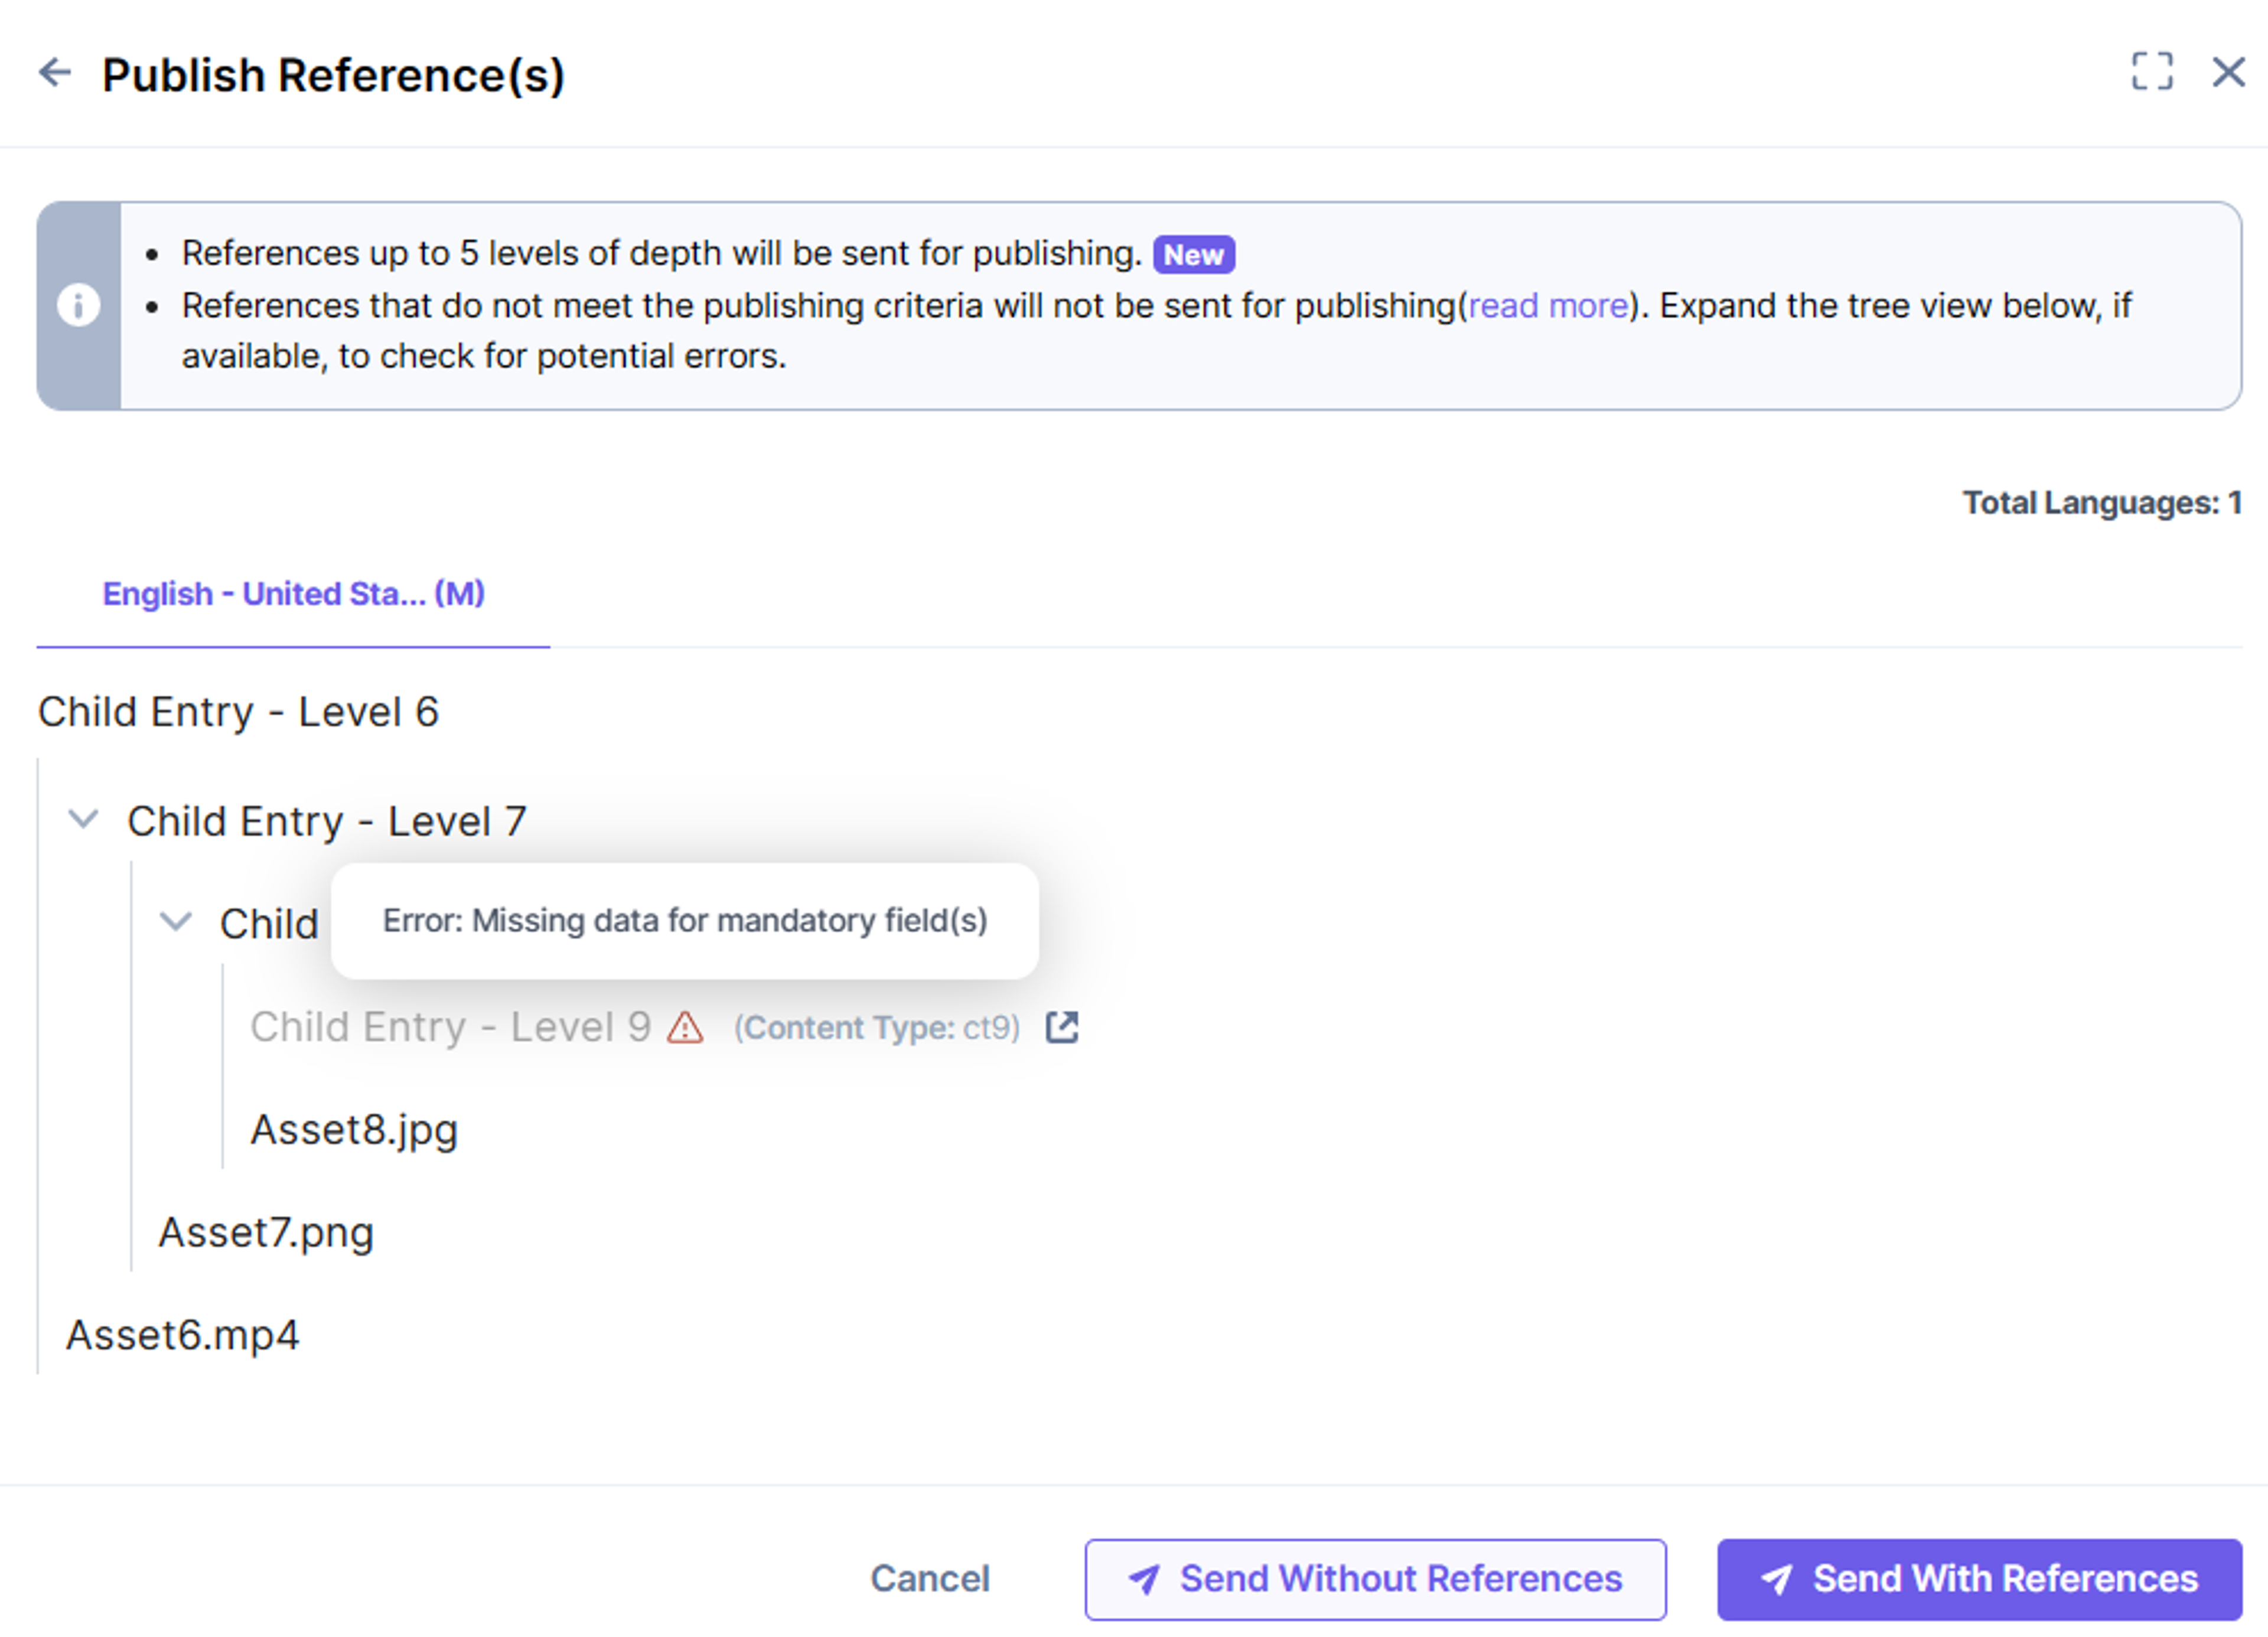This screenshot has height=1637, width=2268.
Task: Click the info icon in banner
Action: tap(78, 305)
